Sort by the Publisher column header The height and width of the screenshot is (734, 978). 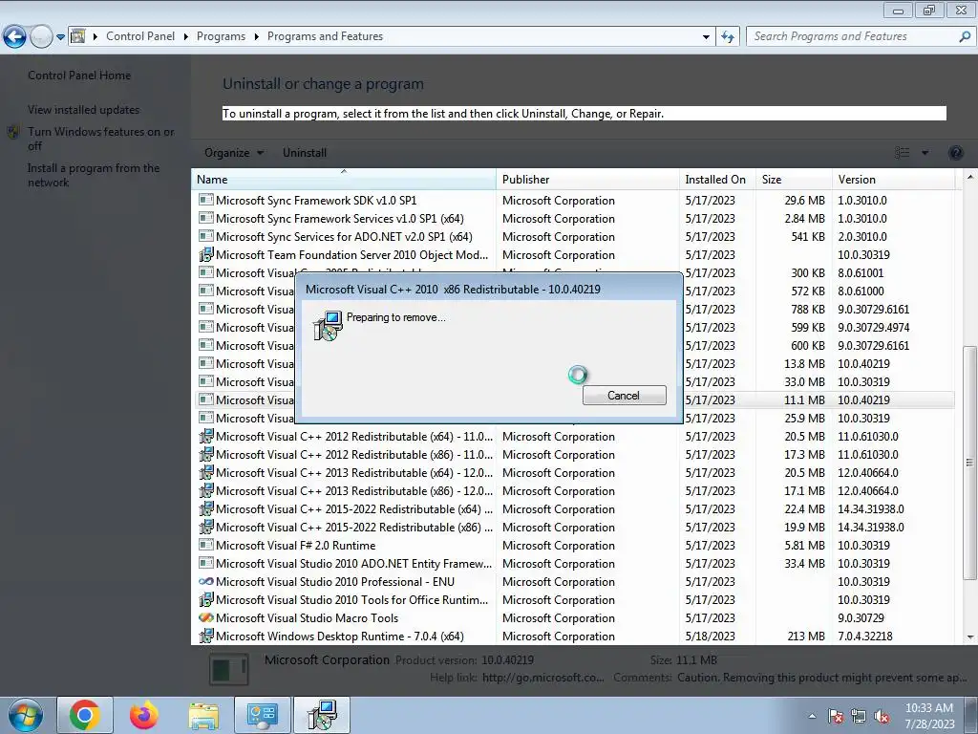587,179
